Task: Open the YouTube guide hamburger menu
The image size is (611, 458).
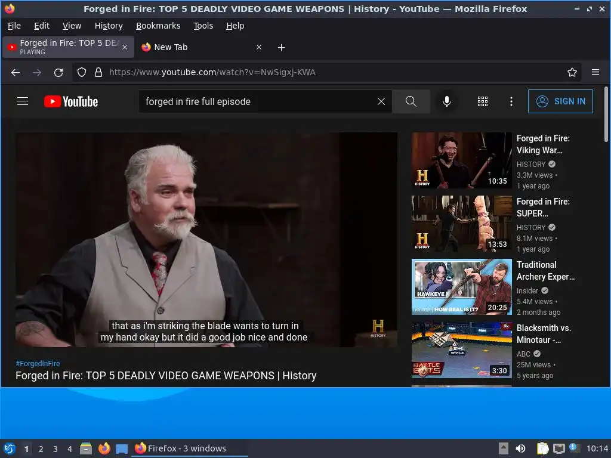Action: tap(23, 101)
